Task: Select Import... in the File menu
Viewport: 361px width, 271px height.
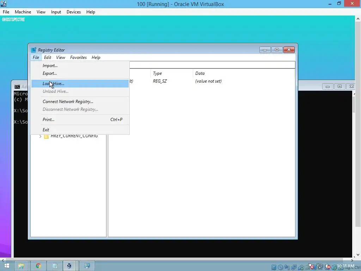Action: (x=80, y=65)
